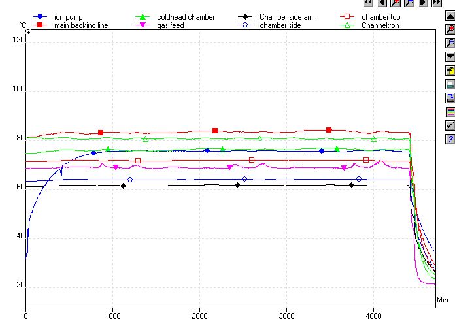Click the green filled-triangle coldhead chamber legend marker
Viewport: 455px width, 324px height.
click(143, 17)
